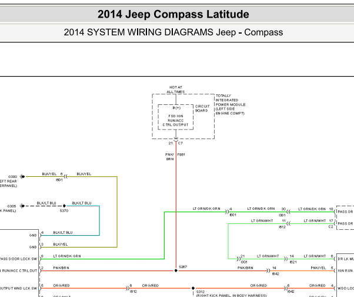
Task: Click the "2014 SYSTEM WIRING DIAGRAMS Jeep - Compass" heading
Action: point(173,32)
